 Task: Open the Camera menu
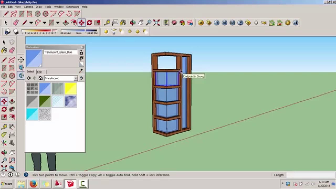(x=28, y=7)
